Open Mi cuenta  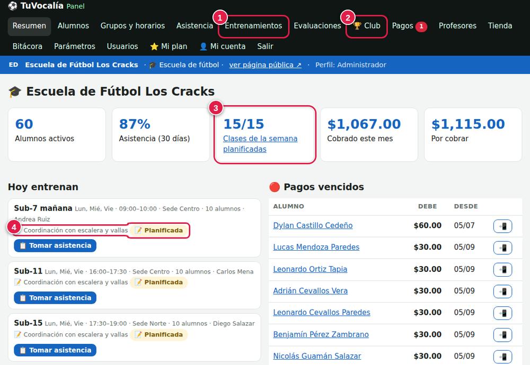click(223, 46)
